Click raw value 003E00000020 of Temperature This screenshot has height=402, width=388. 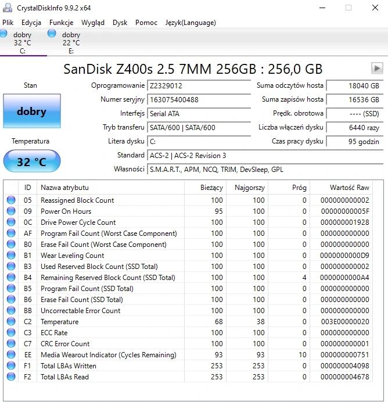coord(345,321)
